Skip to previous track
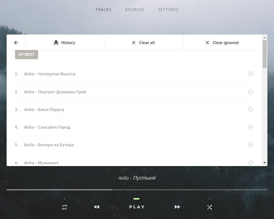The width and height of the screenshot is (274, 219). pos(97,207)
